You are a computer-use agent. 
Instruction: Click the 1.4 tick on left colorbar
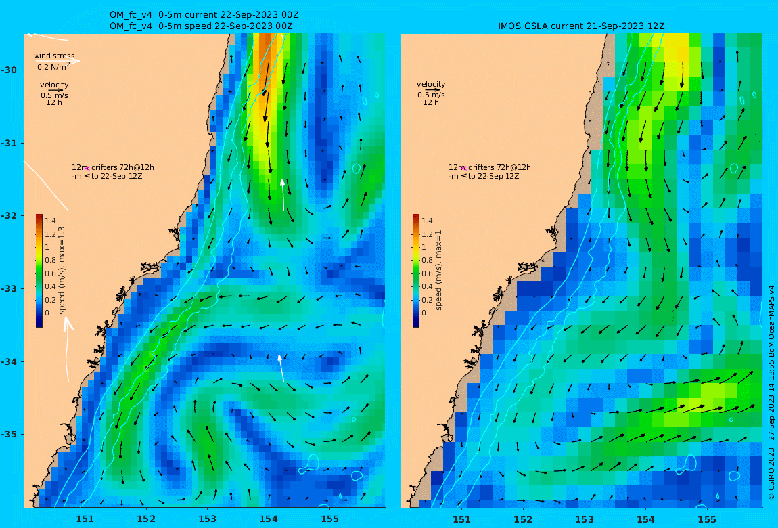[50, 221]
